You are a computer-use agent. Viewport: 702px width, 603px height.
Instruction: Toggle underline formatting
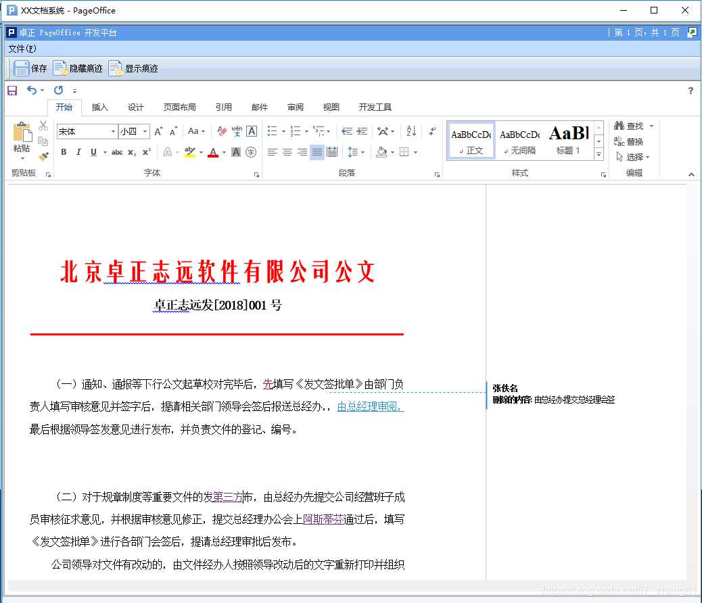tap(93, 152)
